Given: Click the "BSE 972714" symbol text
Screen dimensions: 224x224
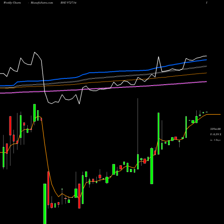Looking at the screenshot, I should (x=69, y=3).
